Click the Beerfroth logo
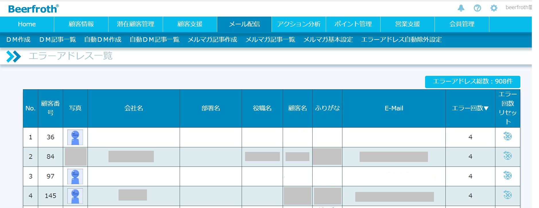This screenshot has height=208, width=539. pyautogui.click(x=33, y=9)
